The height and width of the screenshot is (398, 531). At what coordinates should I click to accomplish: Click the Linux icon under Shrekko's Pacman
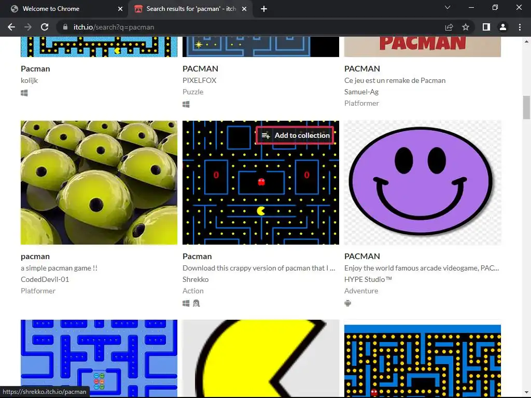[197, 304]
